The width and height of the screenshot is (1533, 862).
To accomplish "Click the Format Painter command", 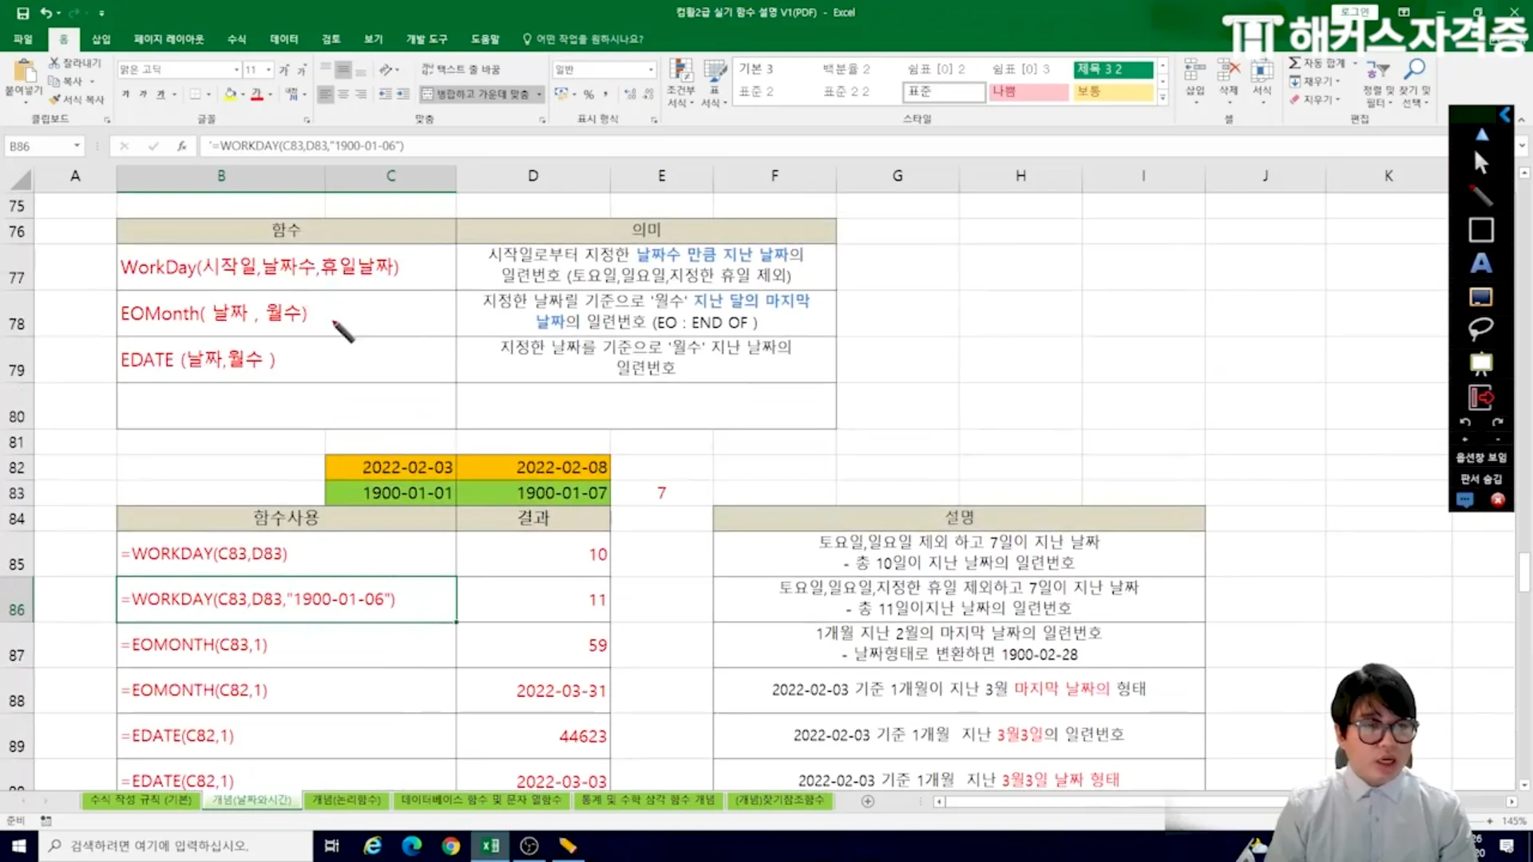I will tap(77, 100).
